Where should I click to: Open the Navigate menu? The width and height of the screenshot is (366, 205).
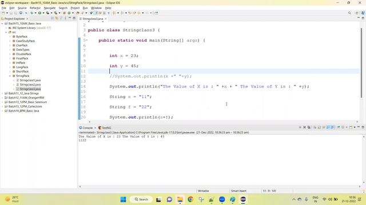coord(50,8)
